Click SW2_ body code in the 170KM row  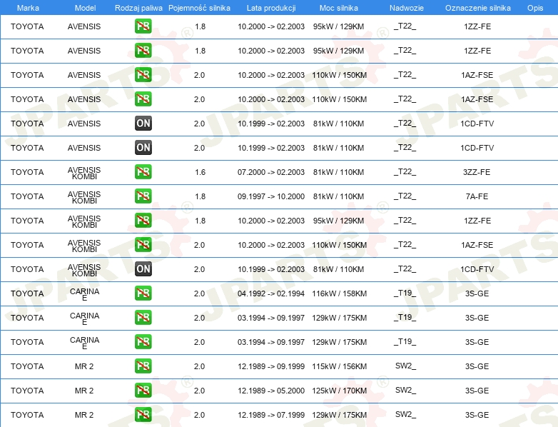(405, 390)
